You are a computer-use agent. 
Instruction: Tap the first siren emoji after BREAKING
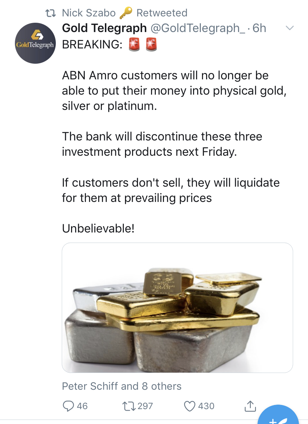tap(134, 45)
